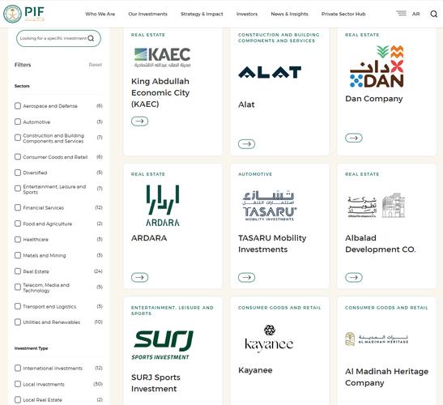Click hamburger menu lines icon beside AR
Viewport: 443px width, 405px height.
pos(401,13)
